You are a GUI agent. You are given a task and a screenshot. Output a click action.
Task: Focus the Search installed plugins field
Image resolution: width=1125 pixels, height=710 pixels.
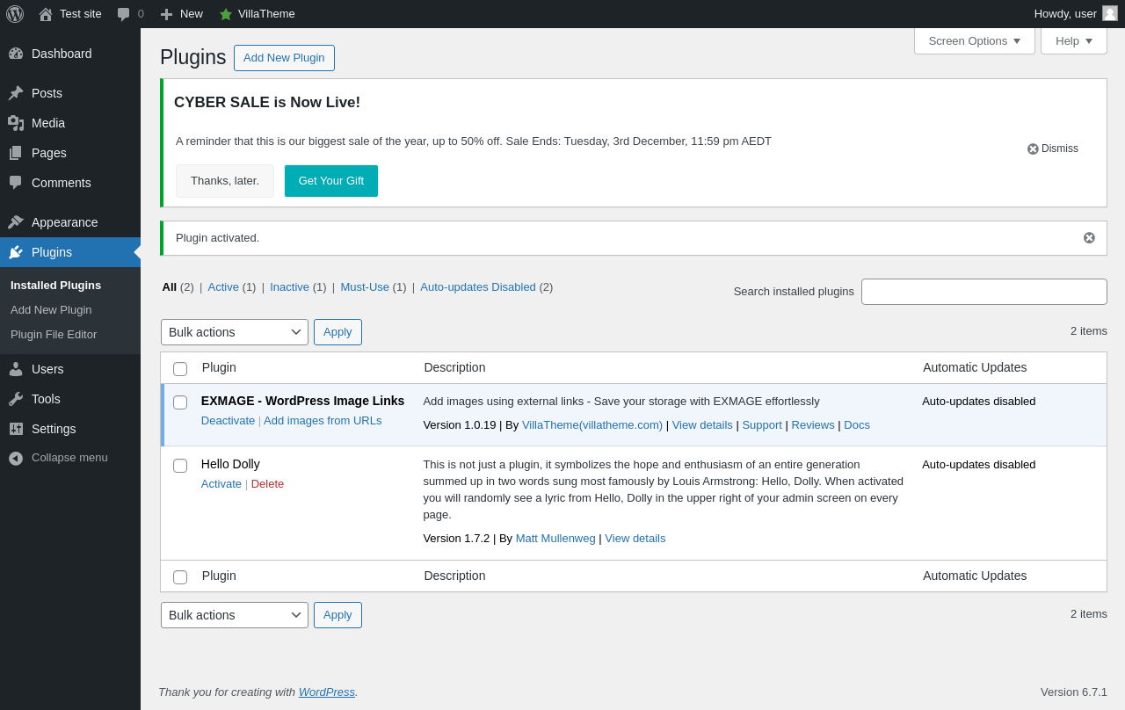tap(984, 292)
